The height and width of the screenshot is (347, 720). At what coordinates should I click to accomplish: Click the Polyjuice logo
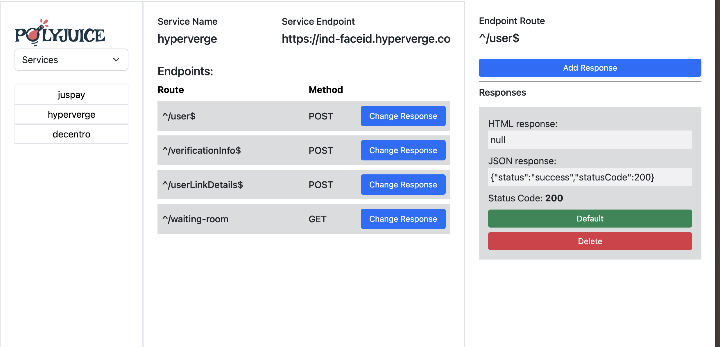[60, 33]
